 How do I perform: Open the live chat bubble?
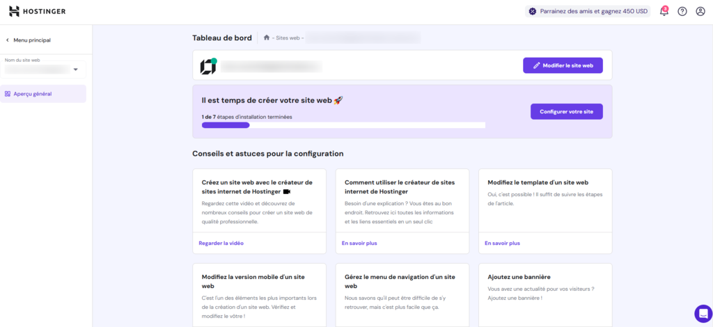[703, 313]
